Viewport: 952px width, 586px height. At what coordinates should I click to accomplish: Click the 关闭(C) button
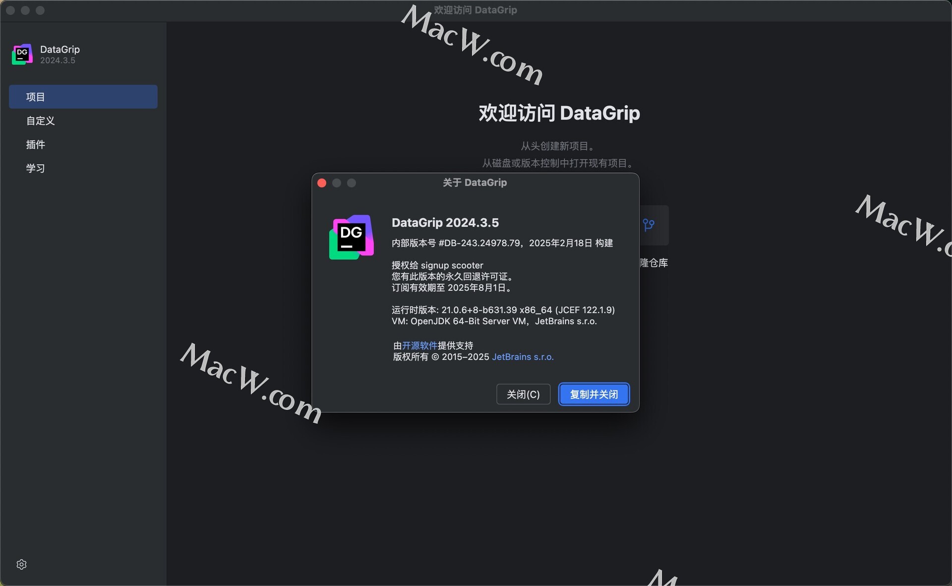(x=523, y=394)
